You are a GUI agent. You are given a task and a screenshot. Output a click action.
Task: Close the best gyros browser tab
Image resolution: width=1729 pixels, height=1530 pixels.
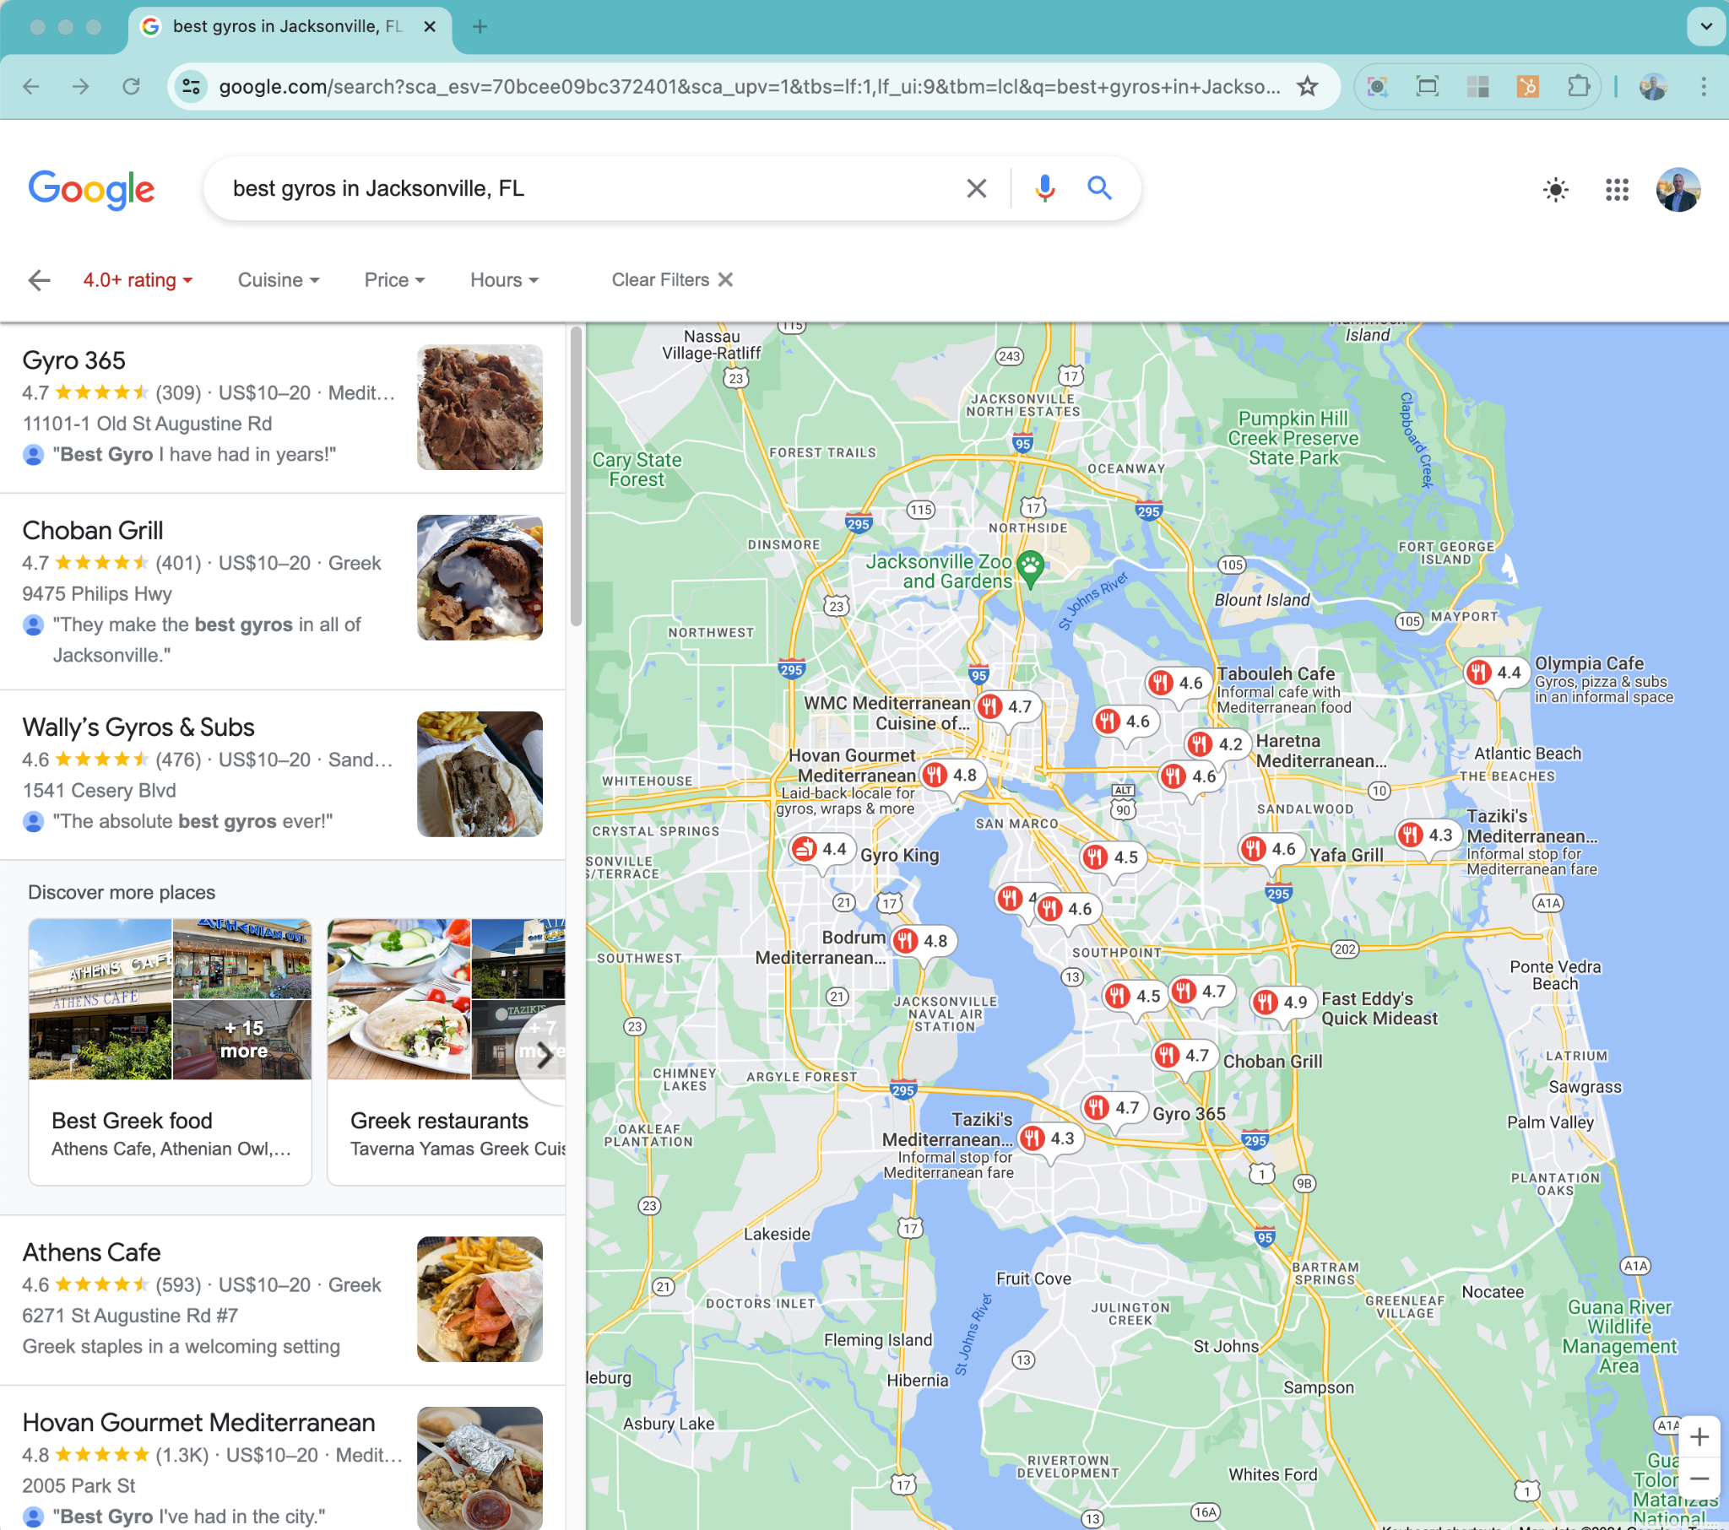tap(430, 26)
